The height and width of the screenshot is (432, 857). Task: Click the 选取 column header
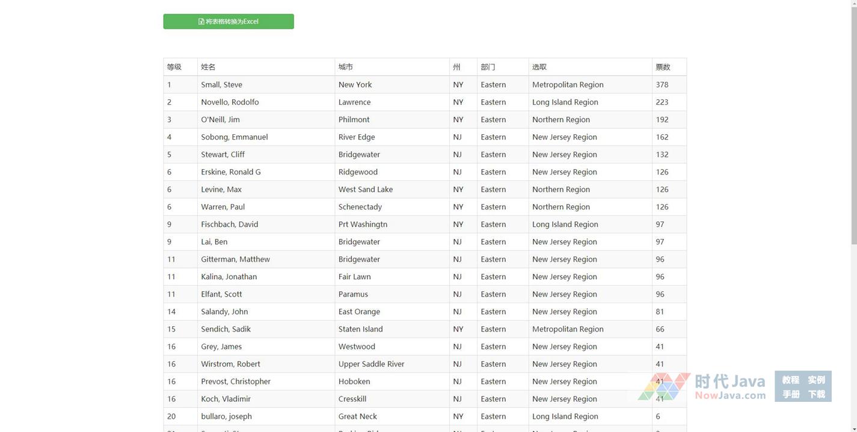pos(590,67)
